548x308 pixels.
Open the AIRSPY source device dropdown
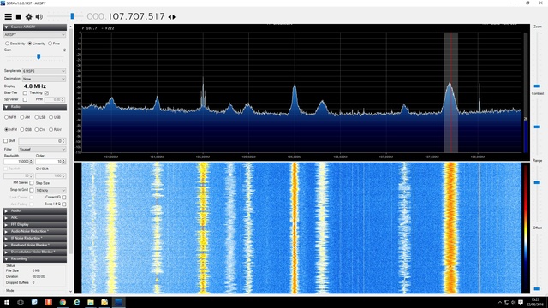[34, 34]
